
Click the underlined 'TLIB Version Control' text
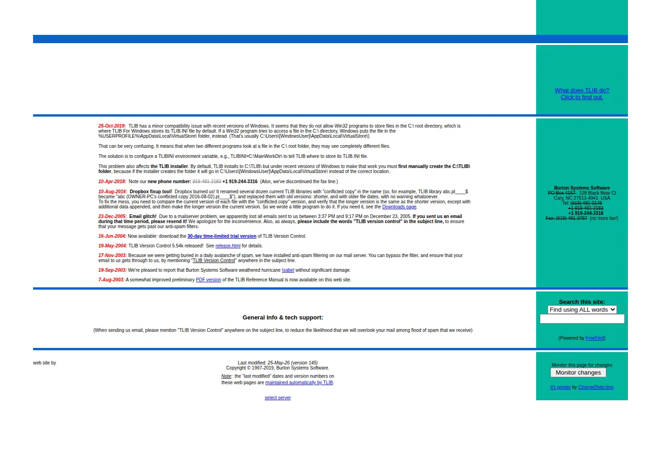click(213, 261)
